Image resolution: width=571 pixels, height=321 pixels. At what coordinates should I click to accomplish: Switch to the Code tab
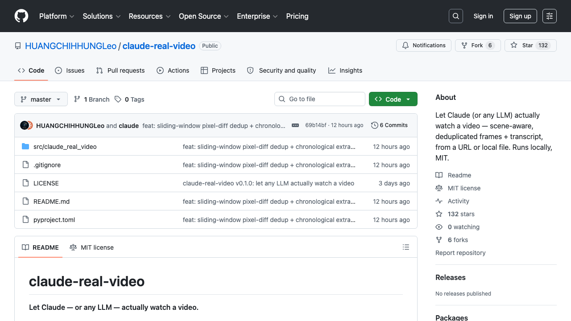coord(31,70)
